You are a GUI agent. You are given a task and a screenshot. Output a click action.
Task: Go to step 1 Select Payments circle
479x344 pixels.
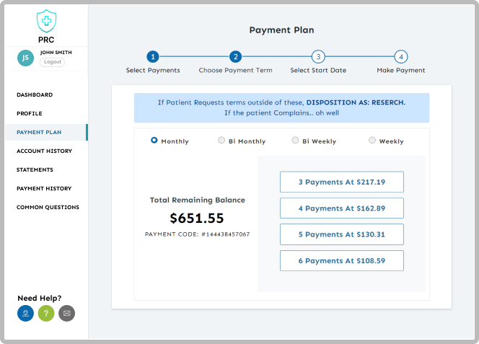pos(153,57)
